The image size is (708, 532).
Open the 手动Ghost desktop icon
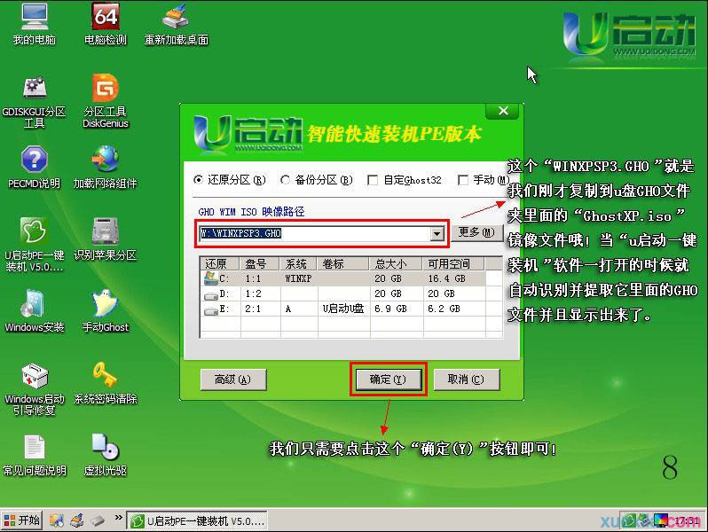click(105, 305)
